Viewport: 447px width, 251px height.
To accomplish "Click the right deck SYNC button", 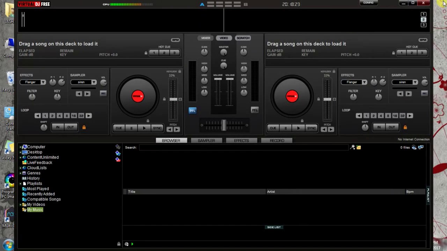I will pyautogui.click(x=311, y=128).
